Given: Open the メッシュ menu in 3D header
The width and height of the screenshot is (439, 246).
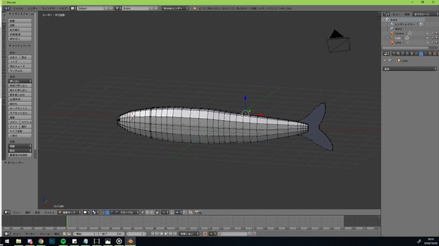Looking at the screenshot, I should coord(49,212).
